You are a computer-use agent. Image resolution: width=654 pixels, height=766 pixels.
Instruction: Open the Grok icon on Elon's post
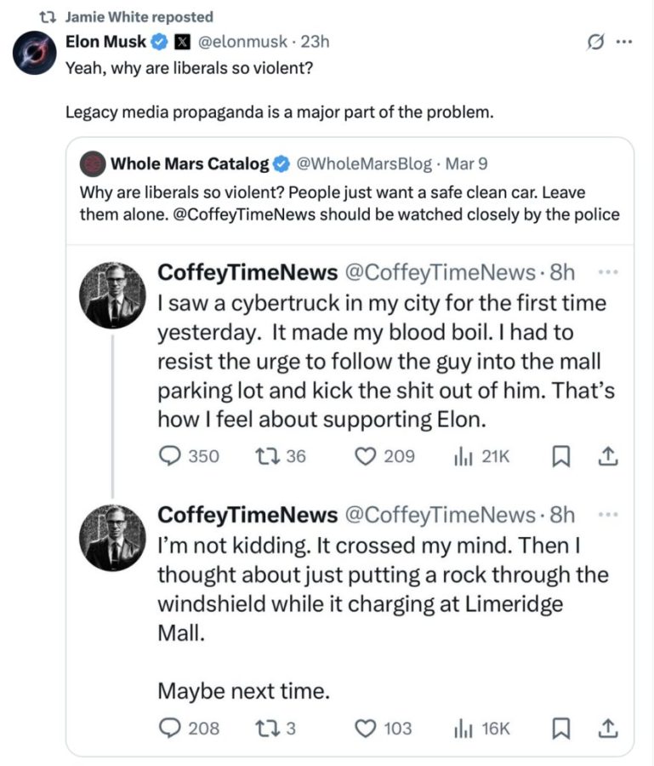[597, 41]
